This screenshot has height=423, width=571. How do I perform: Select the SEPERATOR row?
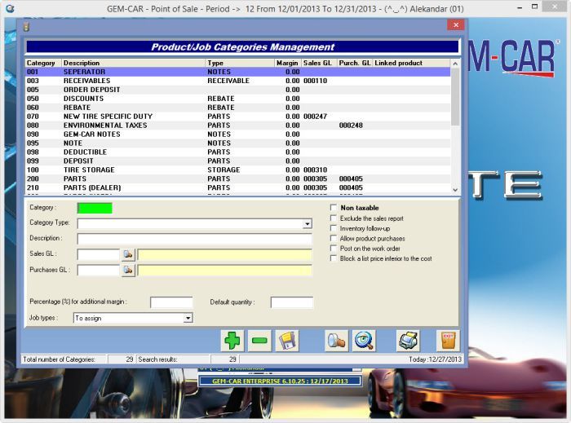coord(238,72)
